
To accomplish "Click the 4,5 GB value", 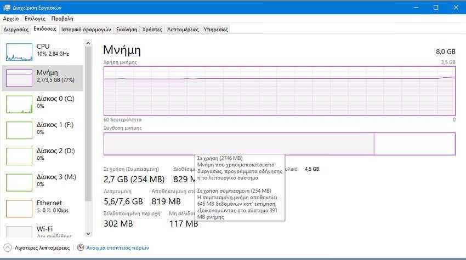I will [x=312, y=169].
